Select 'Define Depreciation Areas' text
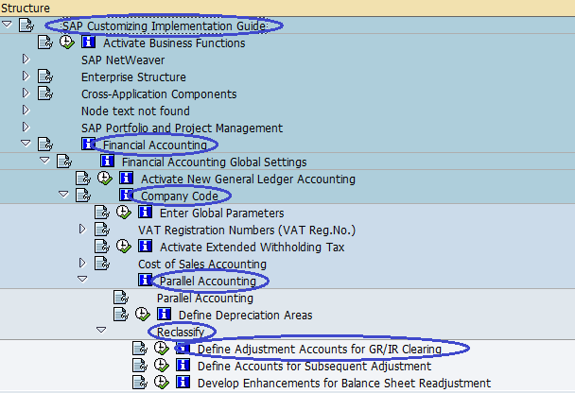Viewport: 575px width, 393px height. click(245, 315)
